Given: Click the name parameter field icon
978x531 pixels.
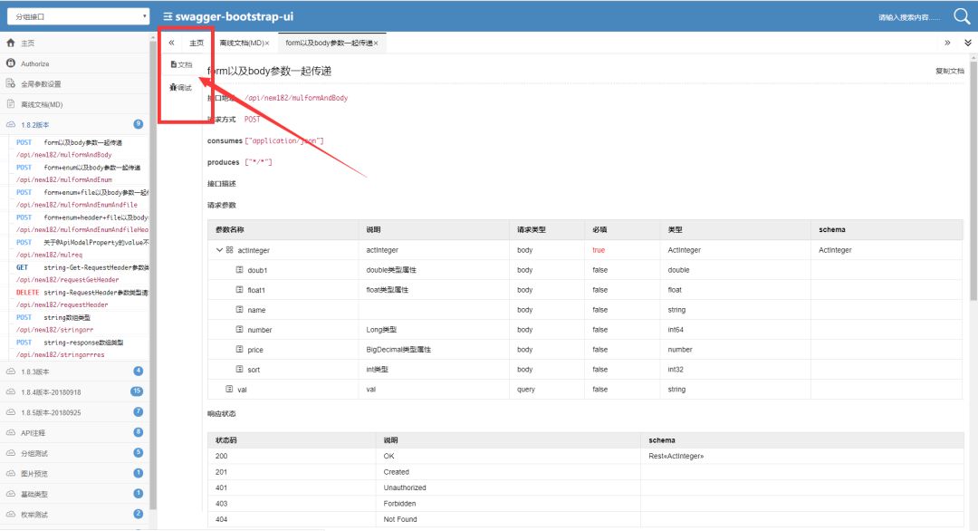Looking at the screenshot, I should click(x=239, y=310).
